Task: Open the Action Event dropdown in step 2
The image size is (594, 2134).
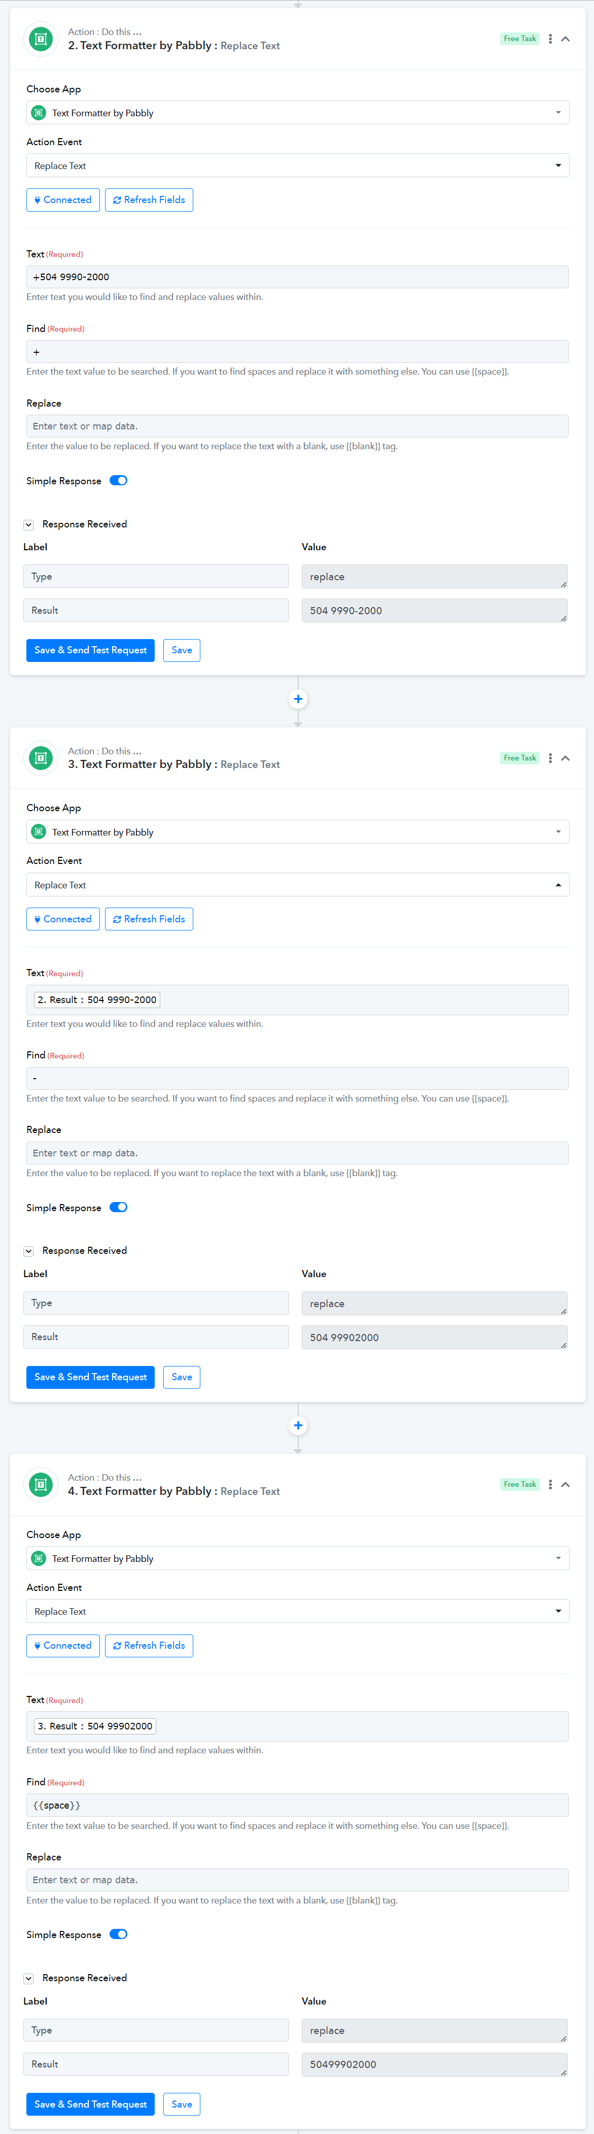Action: pos(298,165)
